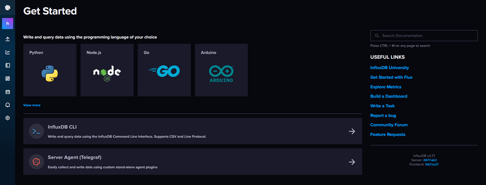This screenshot has height=185, width=486.
Task: Select the Node.js client library tile
Action: pyautogui.click(x=107, y=70)
